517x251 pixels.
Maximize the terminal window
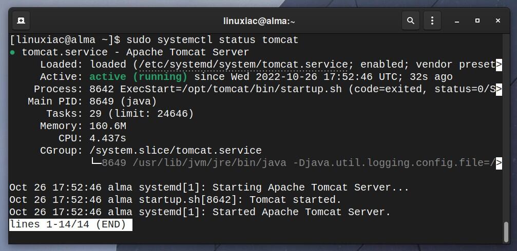coord(477,20)
